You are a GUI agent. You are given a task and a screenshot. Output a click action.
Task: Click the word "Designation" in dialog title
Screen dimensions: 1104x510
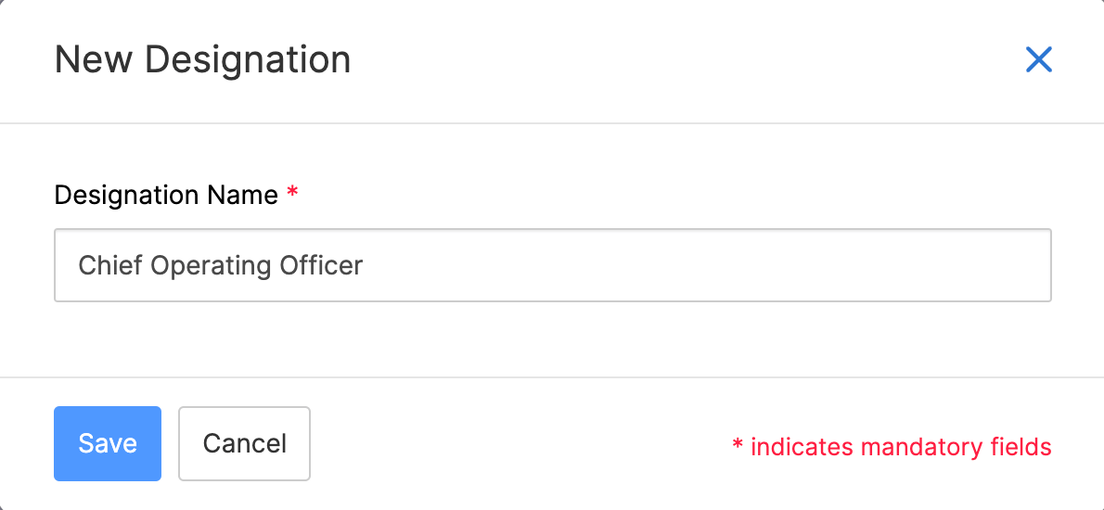(248, 60)
